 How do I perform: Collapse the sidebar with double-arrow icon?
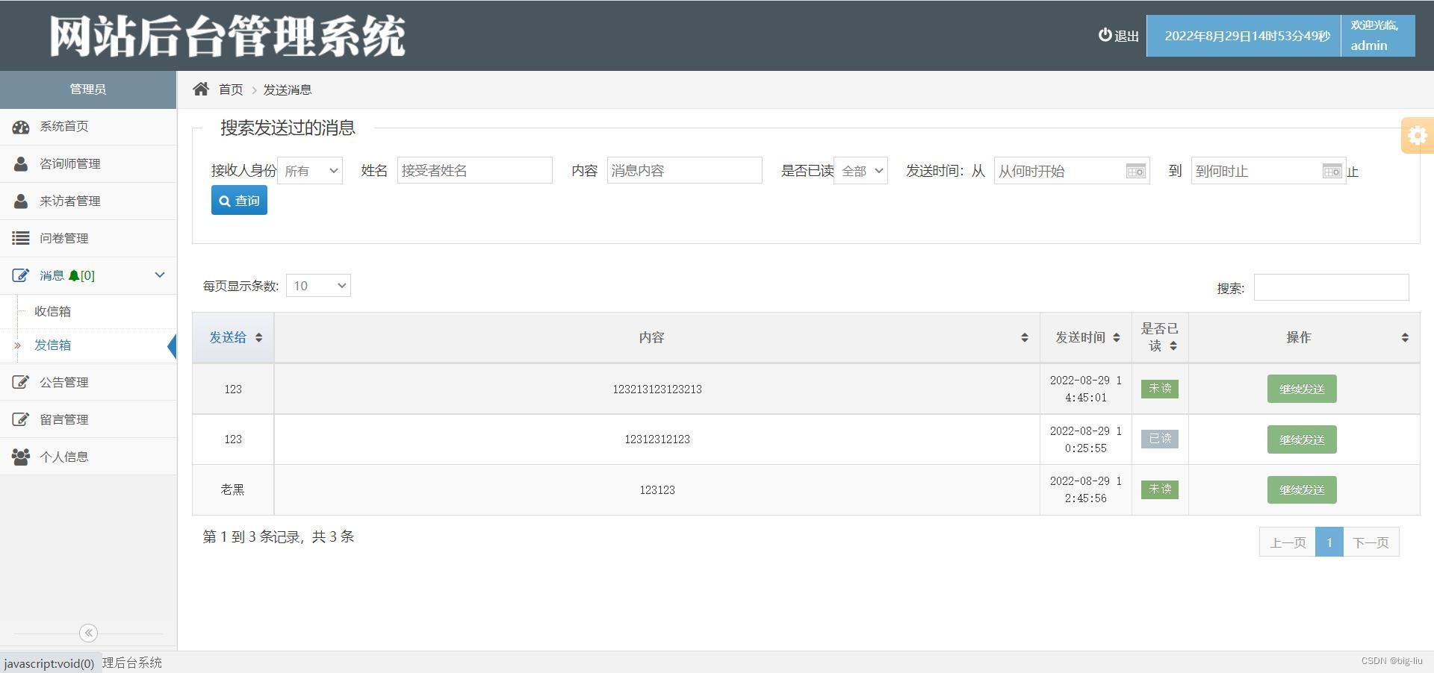point(88,633)
